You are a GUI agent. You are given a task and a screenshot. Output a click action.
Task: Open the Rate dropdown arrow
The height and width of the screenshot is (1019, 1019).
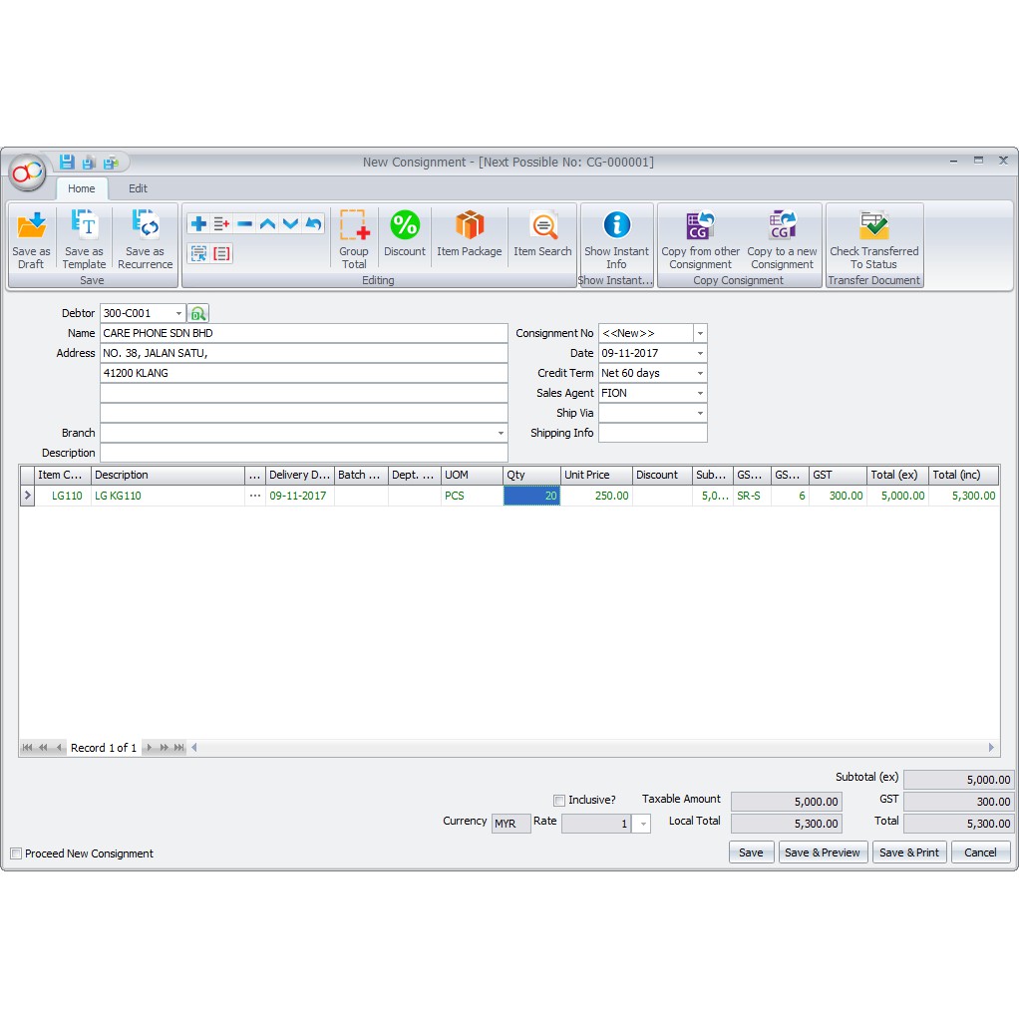pyautogui.click(x=643, y=824)
